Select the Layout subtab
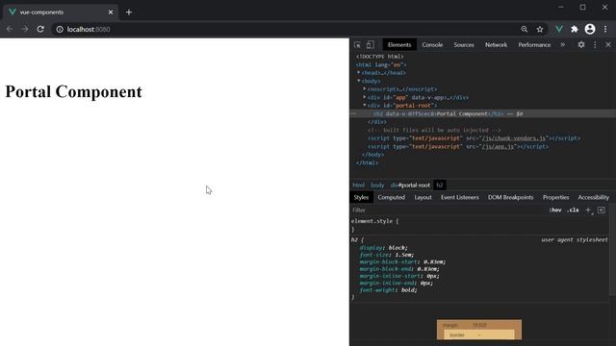This screenshot has height=346, width=616. coord(423,197)
